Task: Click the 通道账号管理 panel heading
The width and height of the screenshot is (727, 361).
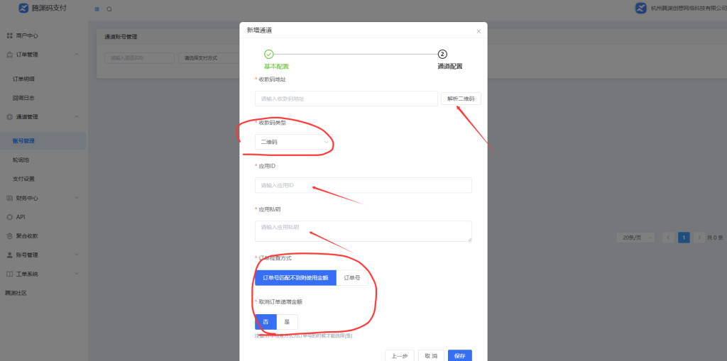Action: click(x=121, y=37)
